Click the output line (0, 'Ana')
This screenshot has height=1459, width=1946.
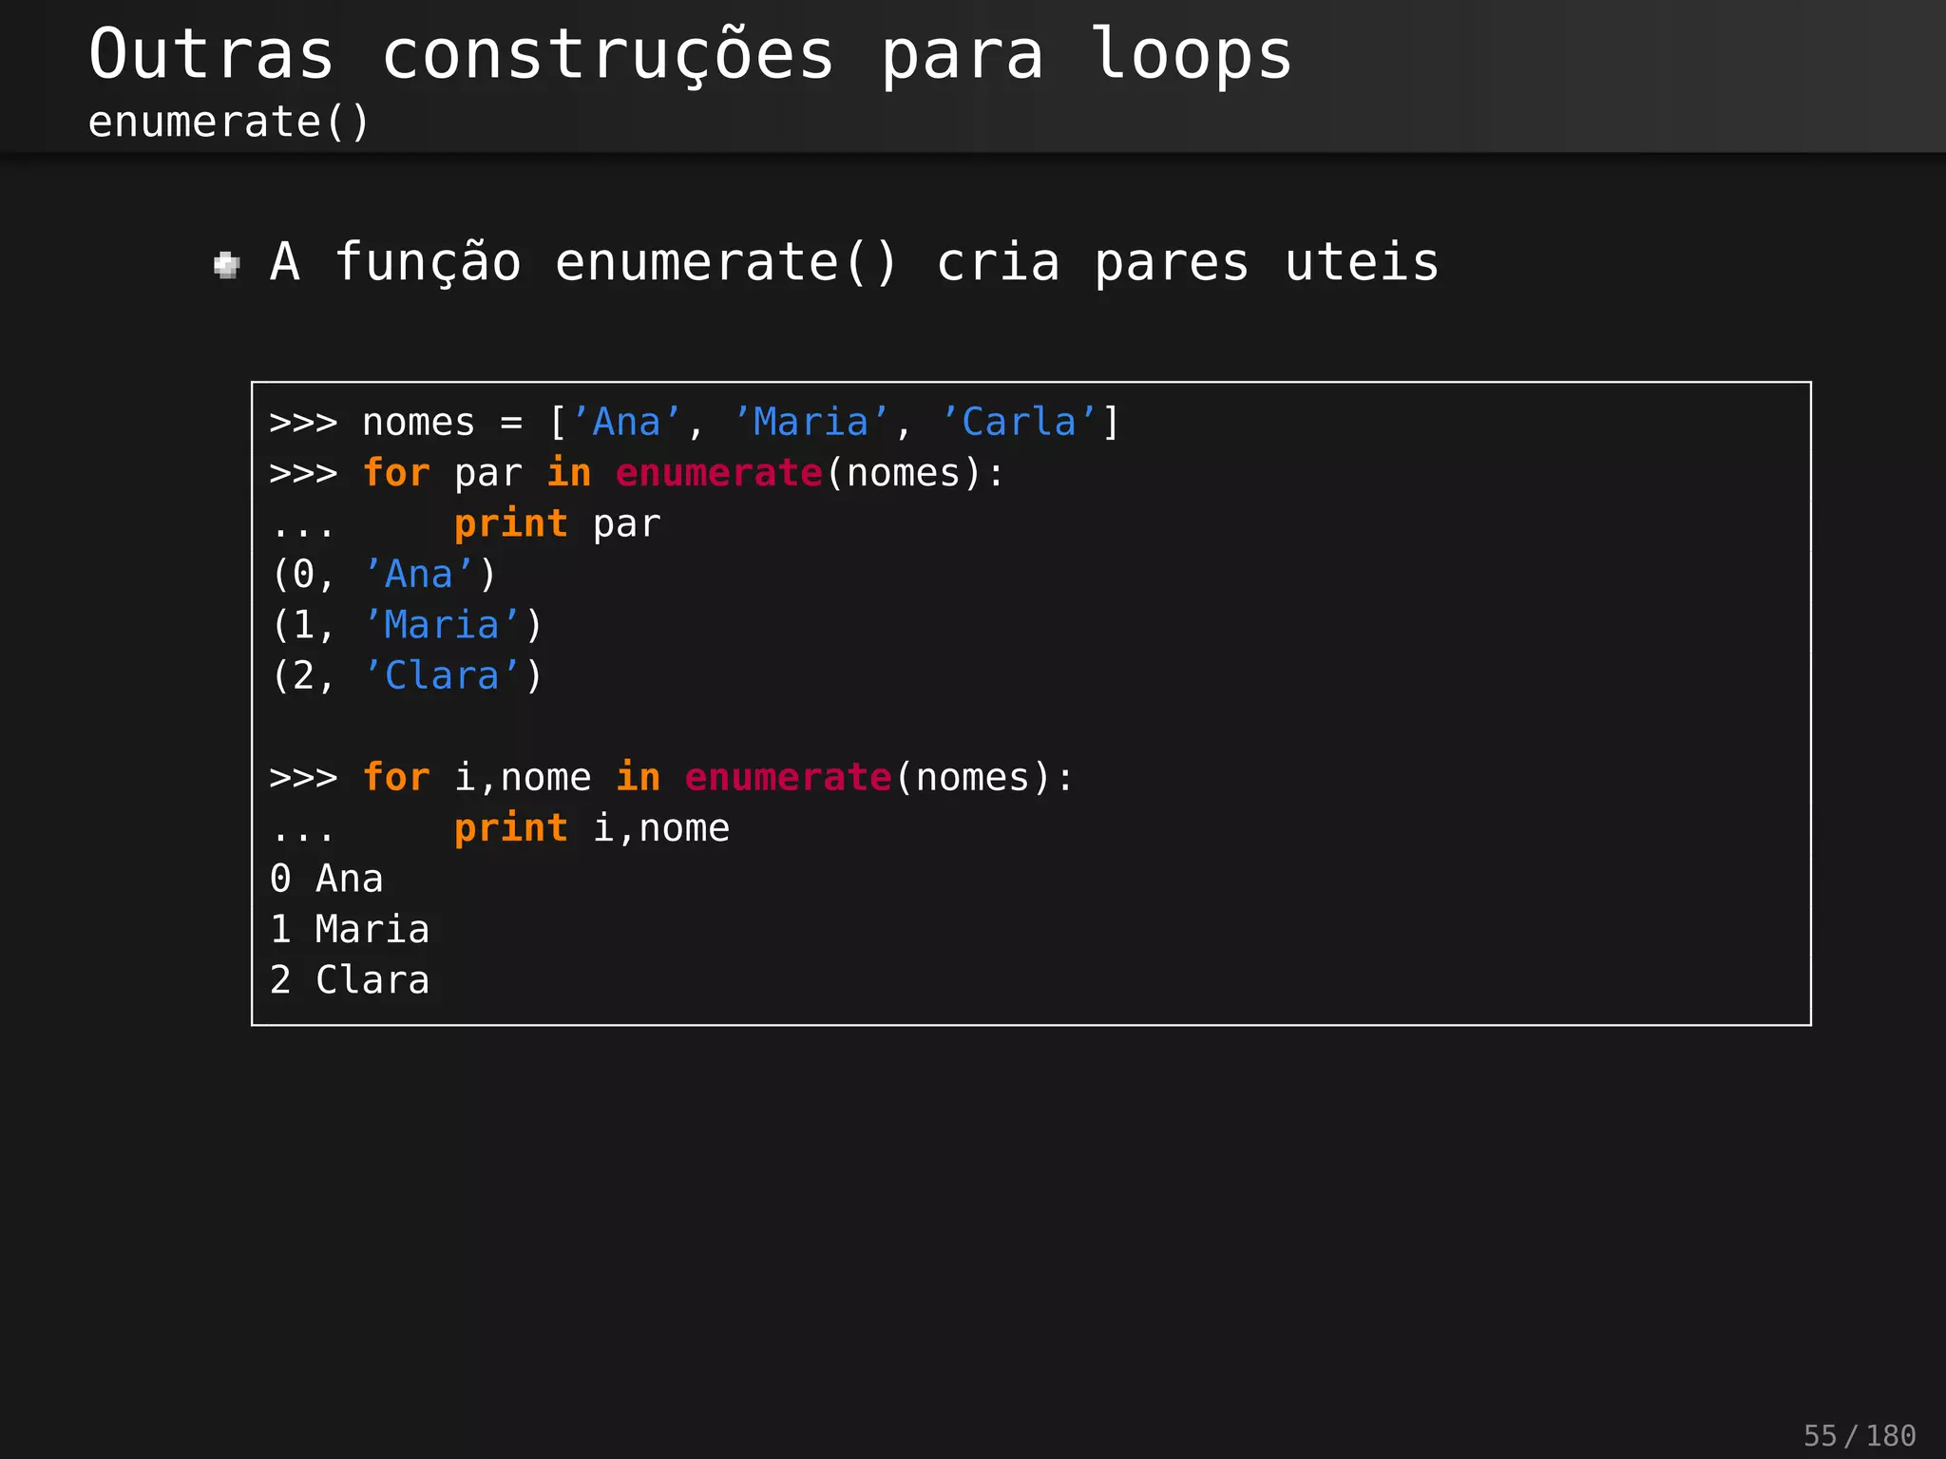(384, 575)
